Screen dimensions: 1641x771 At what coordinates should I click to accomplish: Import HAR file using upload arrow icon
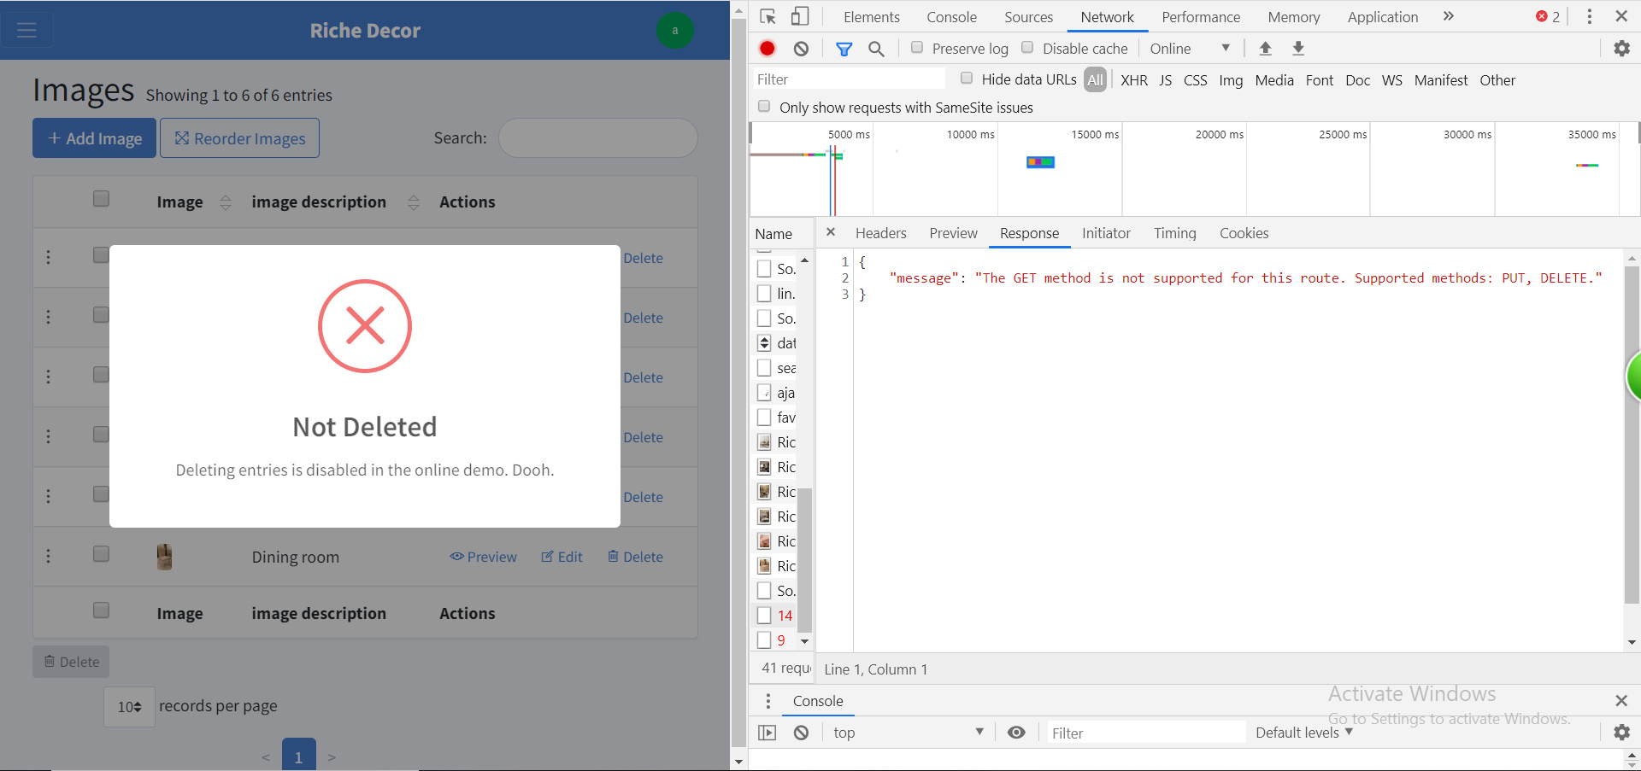pos(1265,49)
